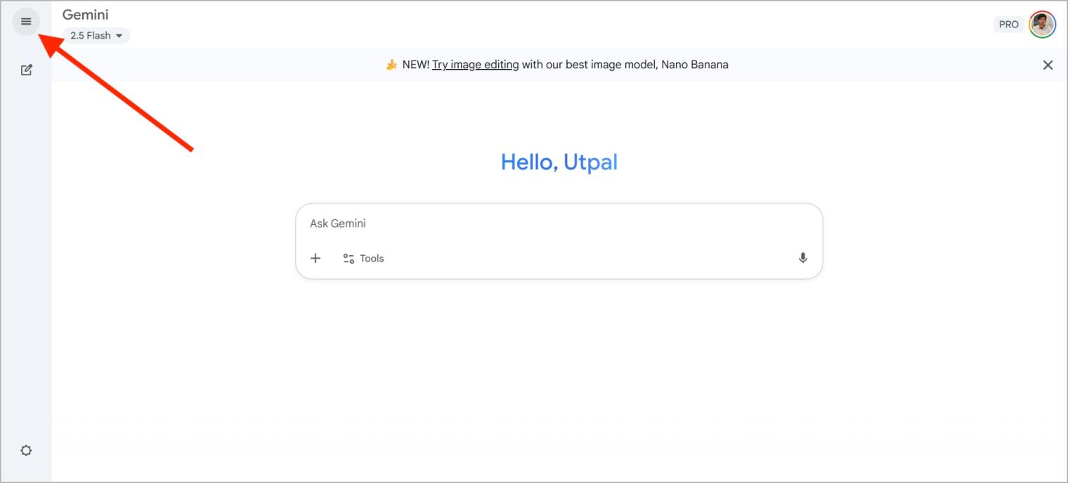Open the profile avatar account menu

pos(1042,25)
